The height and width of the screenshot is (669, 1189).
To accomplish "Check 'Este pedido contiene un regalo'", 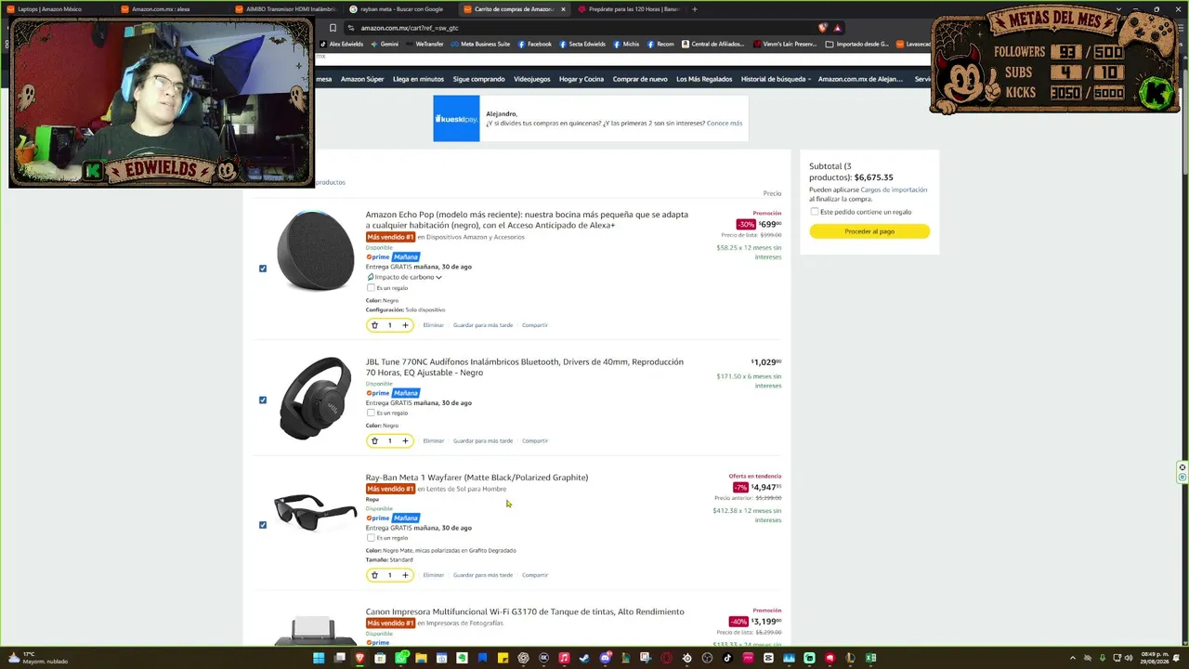I will coord(815,212).
